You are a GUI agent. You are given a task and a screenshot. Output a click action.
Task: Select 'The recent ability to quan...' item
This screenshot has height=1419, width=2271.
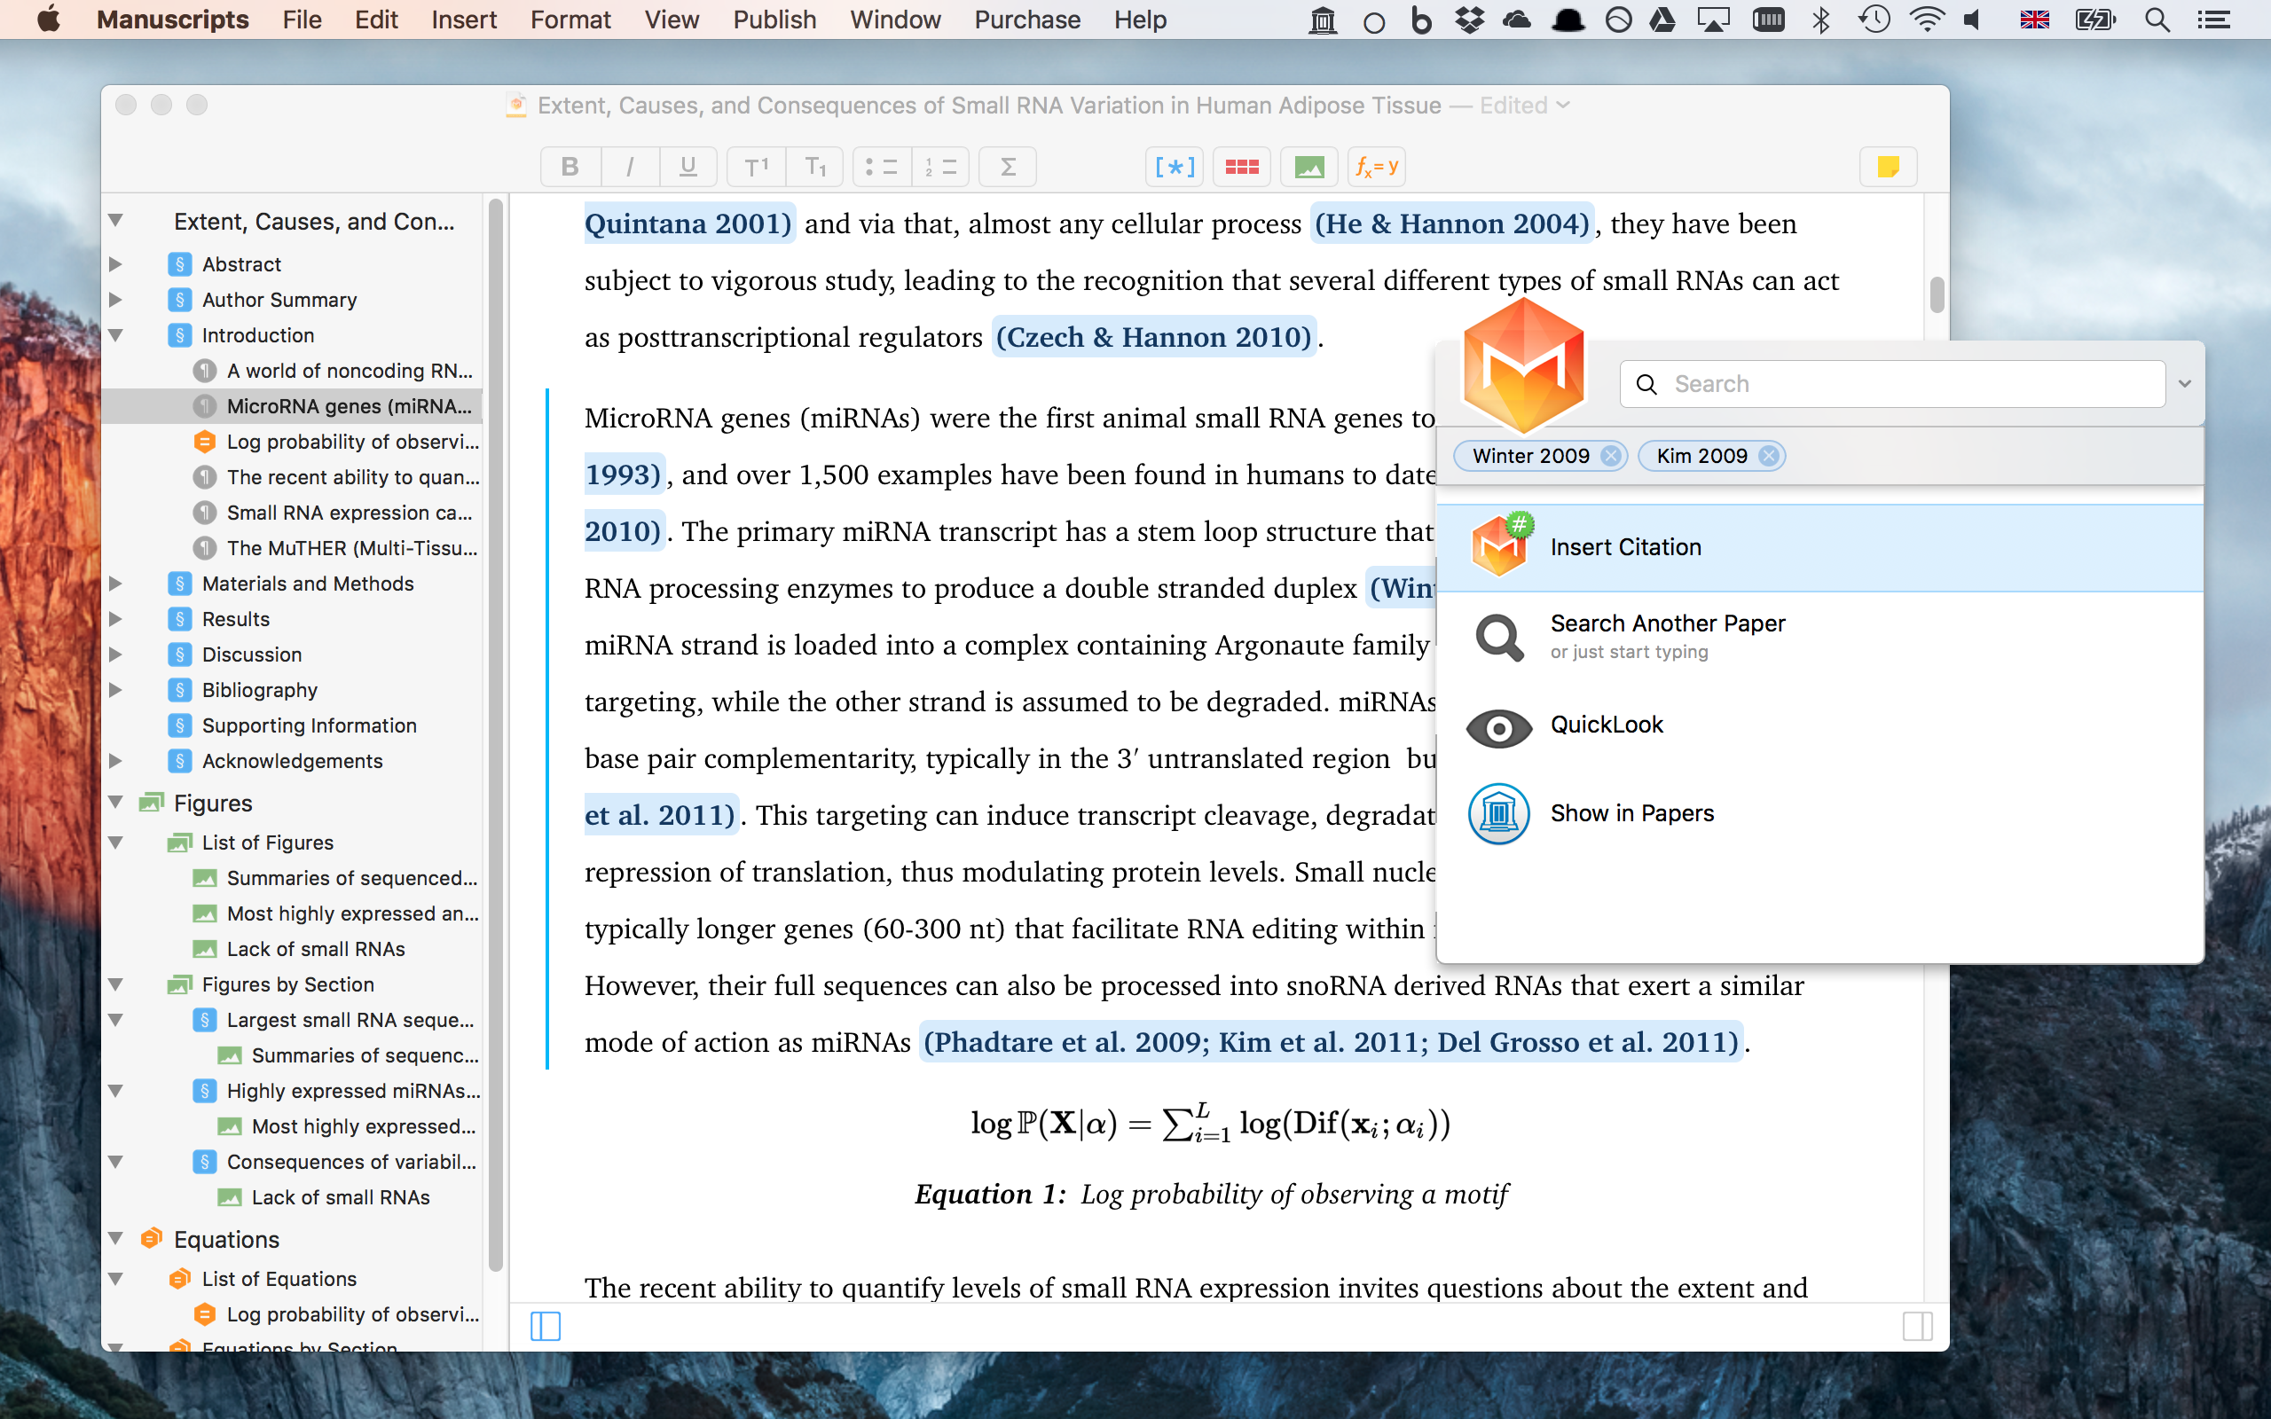point(336,478)
